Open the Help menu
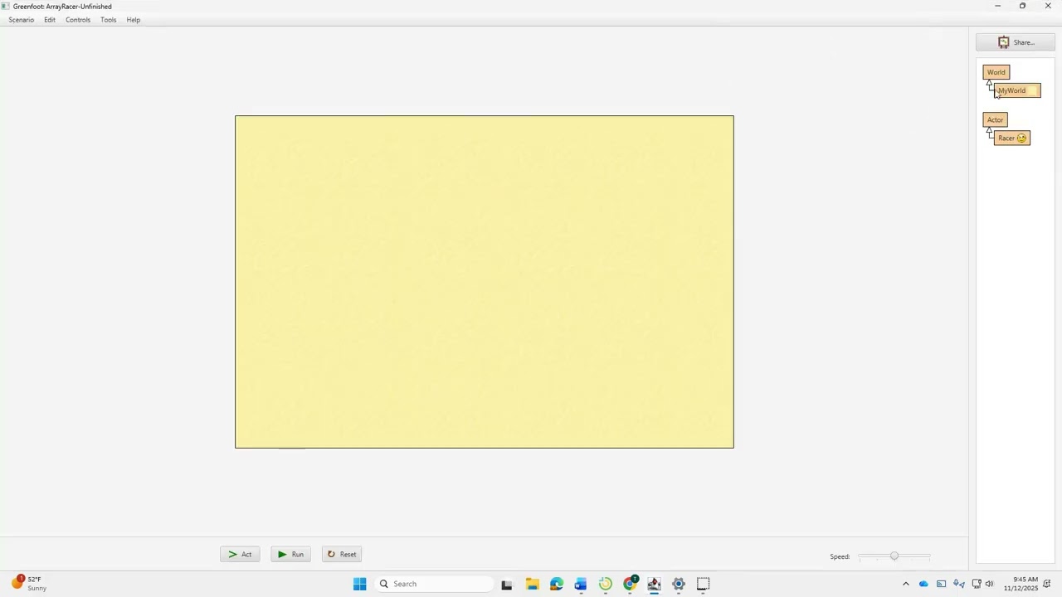 (134, 20)
